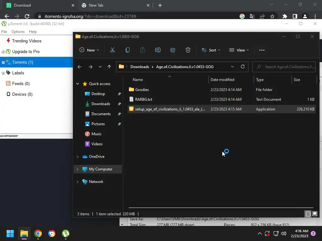
Task: Close the Download browser tab
Action: coord(73,5)
